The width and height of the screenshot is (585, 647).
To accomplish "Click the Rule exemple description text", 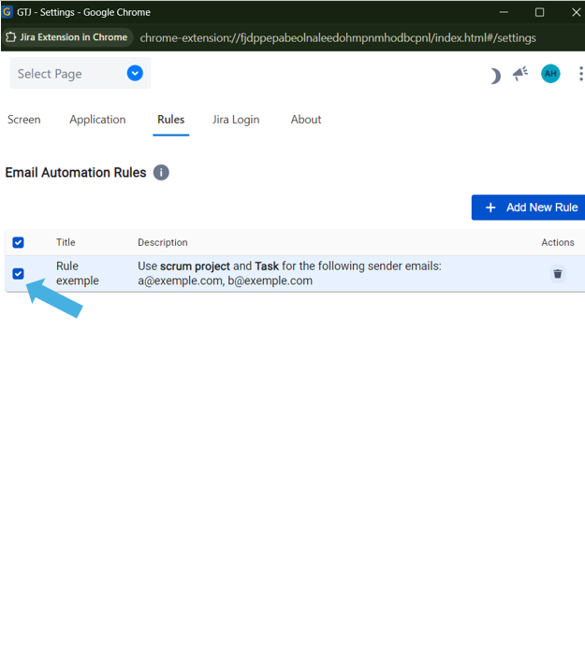I will [289, 273].
